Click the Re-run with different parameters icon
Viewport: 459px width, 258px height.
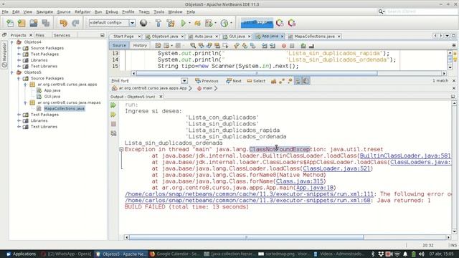(113, 115)
